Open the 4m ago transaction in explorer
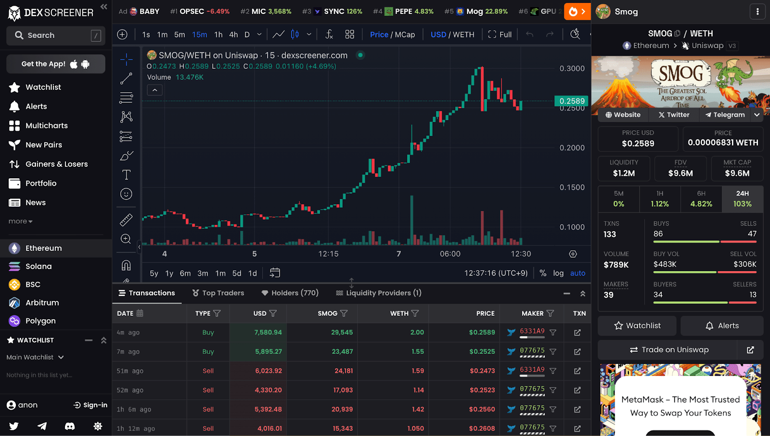 tap(577, 333)
